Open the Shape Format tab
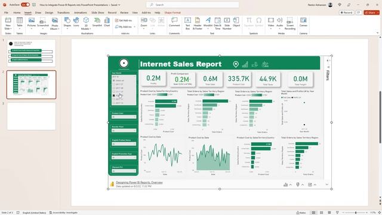 click(172, 13)
